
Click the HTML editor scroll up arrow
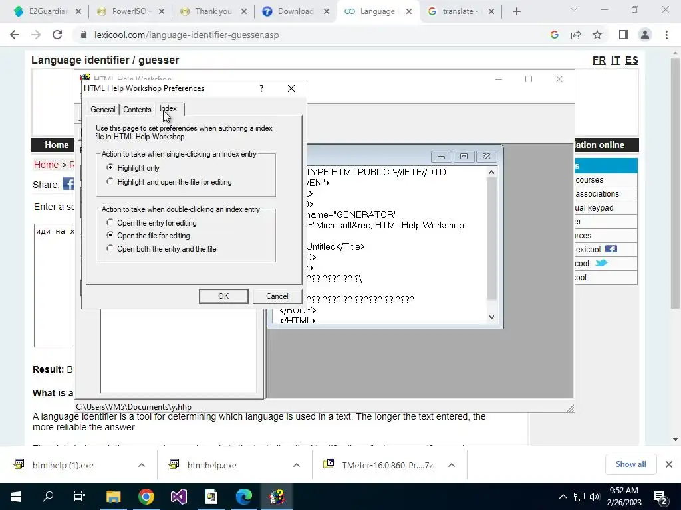pyautogui.click(x=491, y=173)
